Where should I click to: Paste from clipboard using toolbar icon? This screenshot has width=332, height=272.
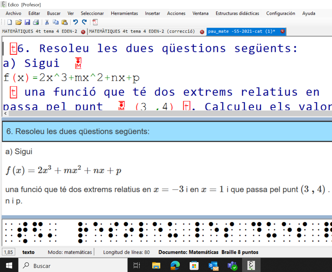[x=65, y=22]
